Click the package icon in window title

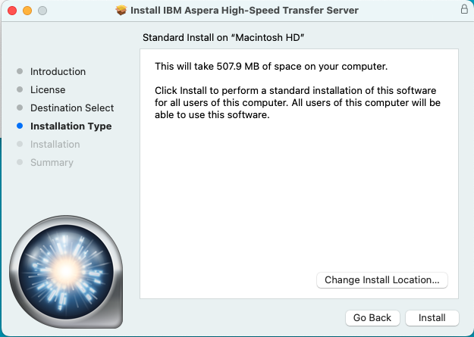pos(121,11)
